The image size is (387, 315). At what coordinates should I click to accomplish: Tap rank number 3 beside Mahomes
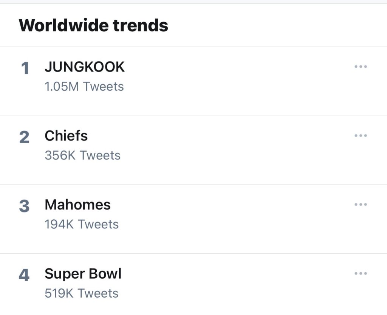click(x=24, y=206)
